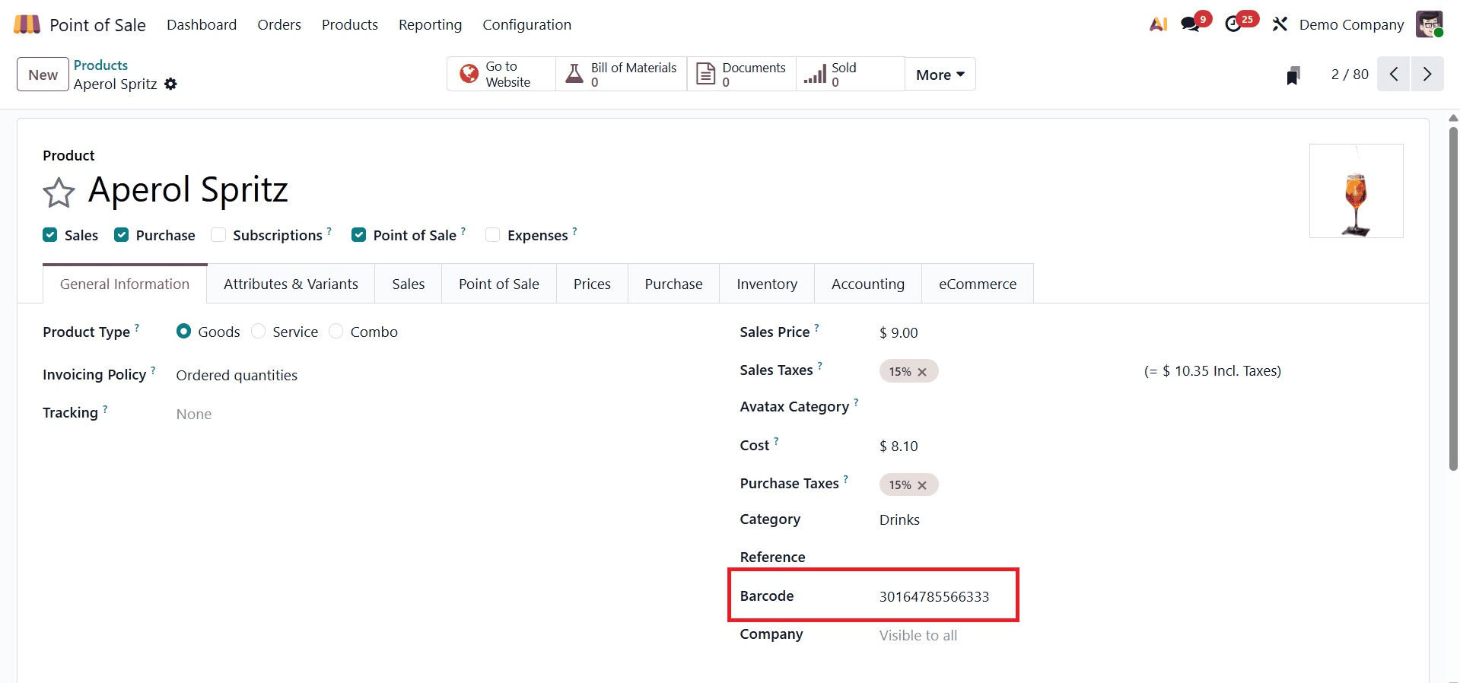This screenshot has width=1460, height=683.
Task: Uncheck the Purchase checkbox
Action: (121, 235)
